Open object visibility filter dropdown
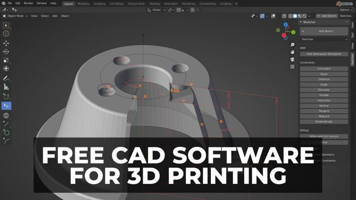Screen dimensions: 356x200 click(255, 16)
